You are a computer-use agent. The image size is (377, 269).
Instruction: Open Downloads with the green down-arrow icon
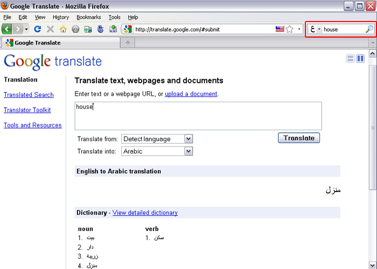113,29
